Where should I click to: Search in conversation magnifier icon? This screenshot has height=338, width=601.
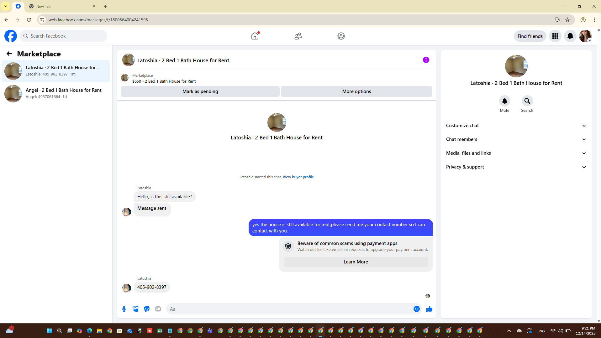[x=527, y=101]
